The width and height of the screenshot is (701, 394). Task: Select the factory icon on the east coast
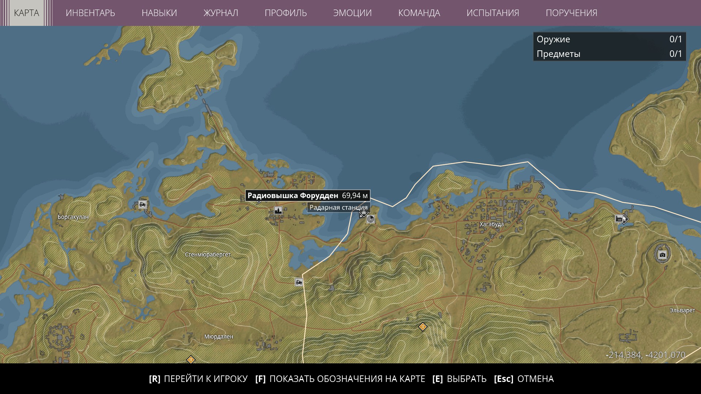point(619,219)
